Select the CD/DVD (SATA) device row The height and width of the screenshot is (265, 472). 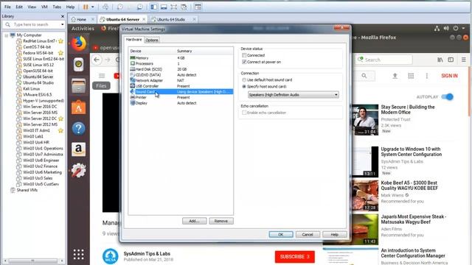(181, 75)
